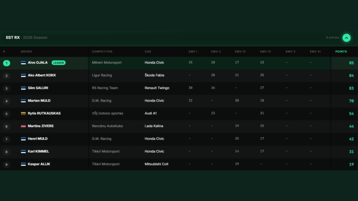Viewport: 358px width, 201px height.
Task: Click the position 5 circle badge
Action: click(7, 114)
